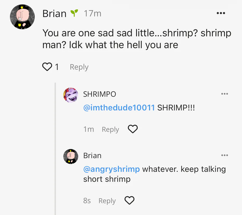The width and height of the screenshot is (242, 215).
Task: Open the three-dot menu on SHRIMPO's reply
Action: (224, 94)
